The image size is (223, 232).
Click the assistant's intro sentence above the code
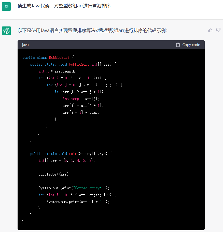coord(92,31)
